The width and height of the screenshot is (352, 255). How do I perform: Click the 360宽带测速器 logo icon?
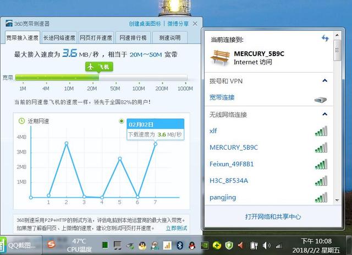tap(9, 23)
